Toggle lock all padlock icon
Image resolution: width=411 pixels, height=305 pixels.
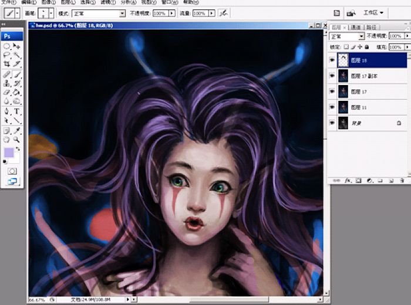(x=367, y=47)
